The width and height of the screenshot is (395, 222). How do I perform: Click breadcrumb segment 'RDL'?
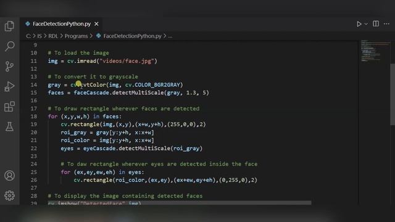point(53,36)
